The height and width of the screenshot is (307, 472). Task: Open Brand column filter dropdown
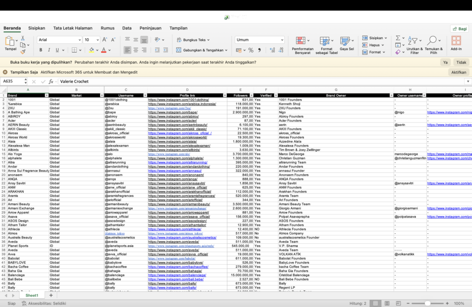[47, 95]
